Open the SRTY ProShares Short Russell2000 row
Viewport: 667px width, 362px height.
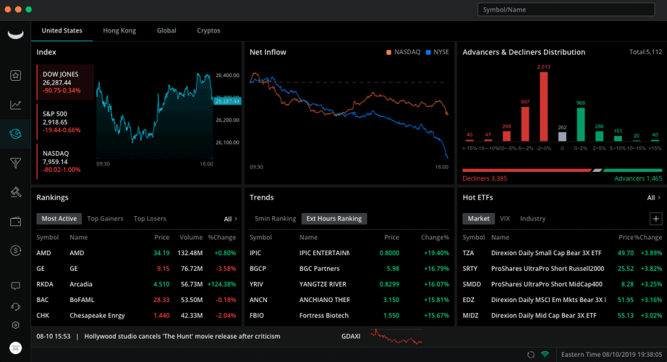tap(562, 269)
